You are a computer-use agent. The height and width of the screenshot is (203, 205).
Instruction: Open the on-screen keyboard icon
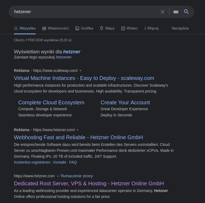tap(176, 12)
